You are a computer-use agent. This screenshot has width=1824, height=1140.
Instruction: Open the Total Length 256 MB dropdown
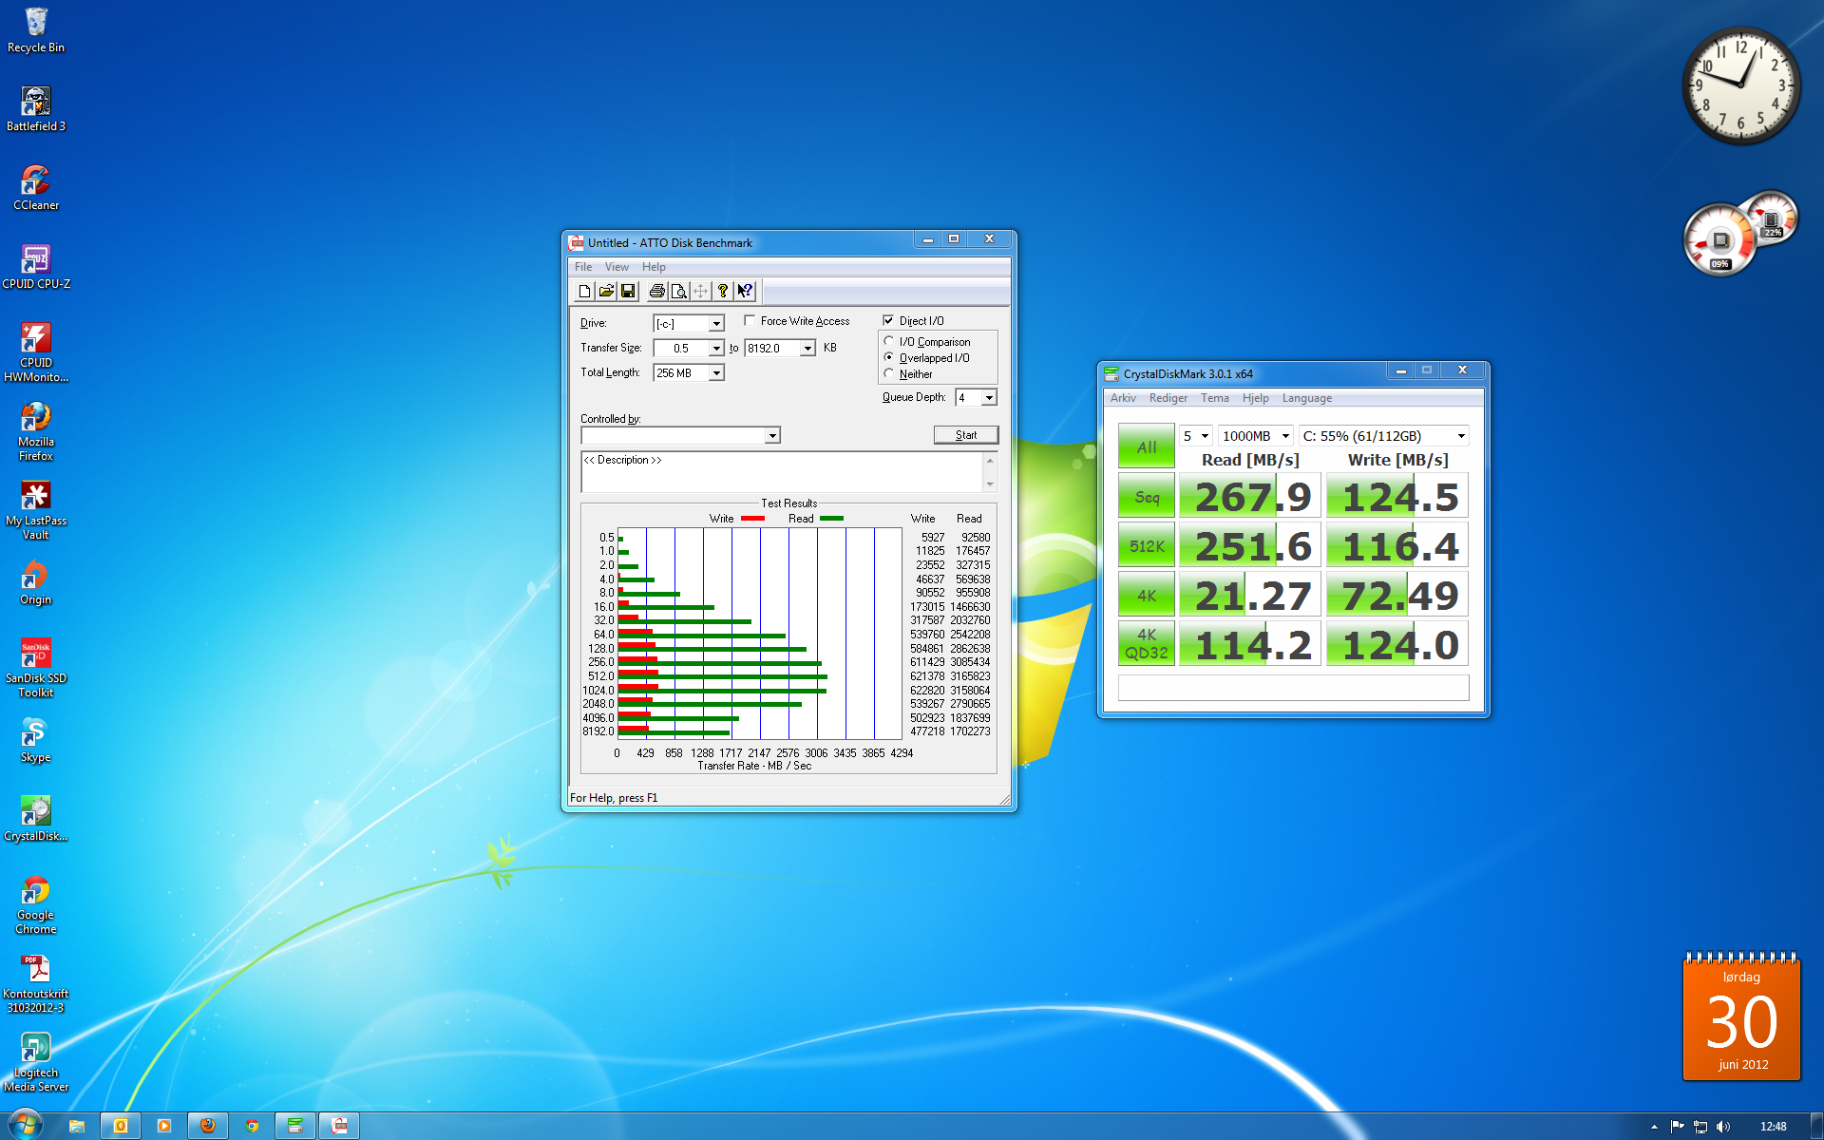tap(716, 373)
